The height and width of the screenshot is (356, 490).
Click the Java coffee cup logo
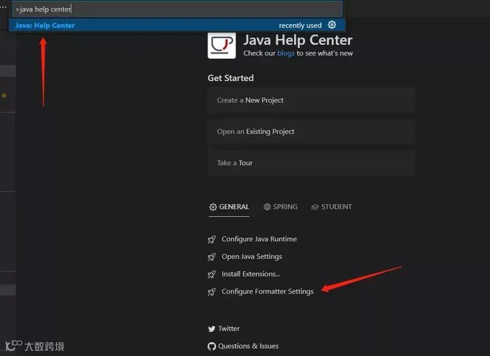[x=222, y=46]
